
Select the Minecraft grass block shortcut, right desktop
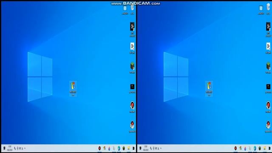[x=268, y=66]
